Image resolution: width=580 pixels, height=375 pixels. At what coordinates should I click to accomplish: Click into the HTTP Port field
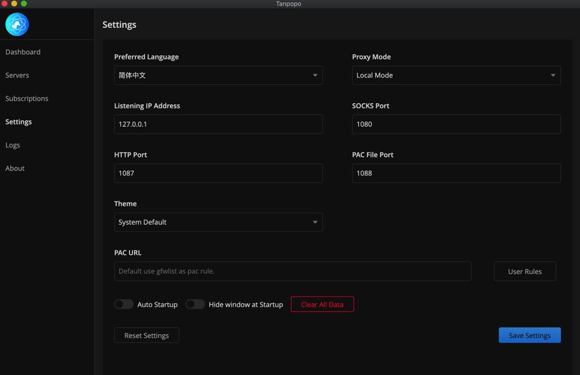218,173
